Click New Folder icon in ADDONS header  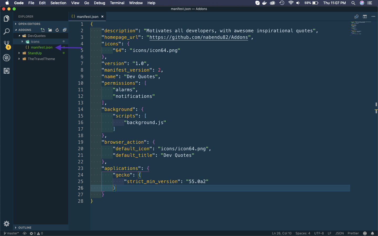click(50, 30)
